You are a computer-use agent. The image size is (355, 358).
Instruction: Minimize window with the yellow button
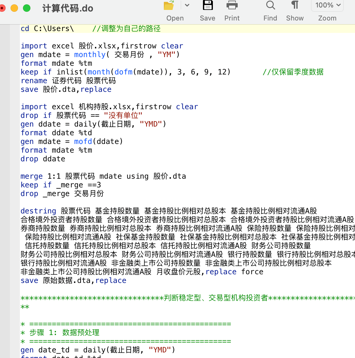pyautogui.click(x=14, y=8)
